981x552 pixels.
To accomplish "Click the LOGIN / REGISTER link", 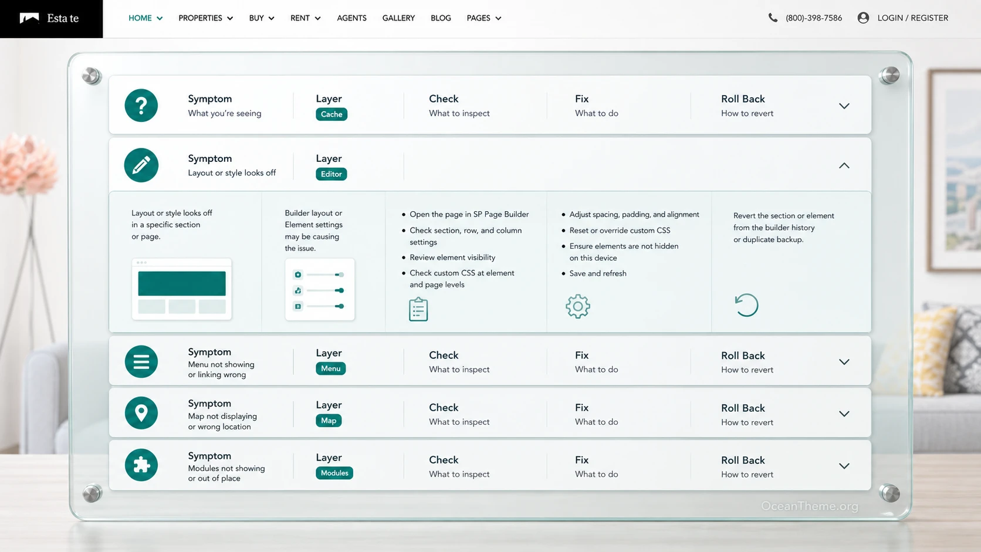I will click(x=912, y=18).
